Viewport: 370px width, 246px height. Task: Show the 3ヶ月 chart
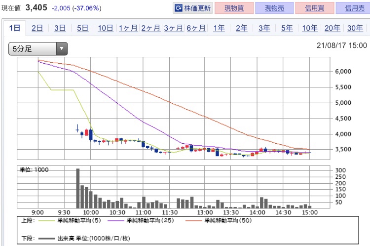tap(174, 28)
